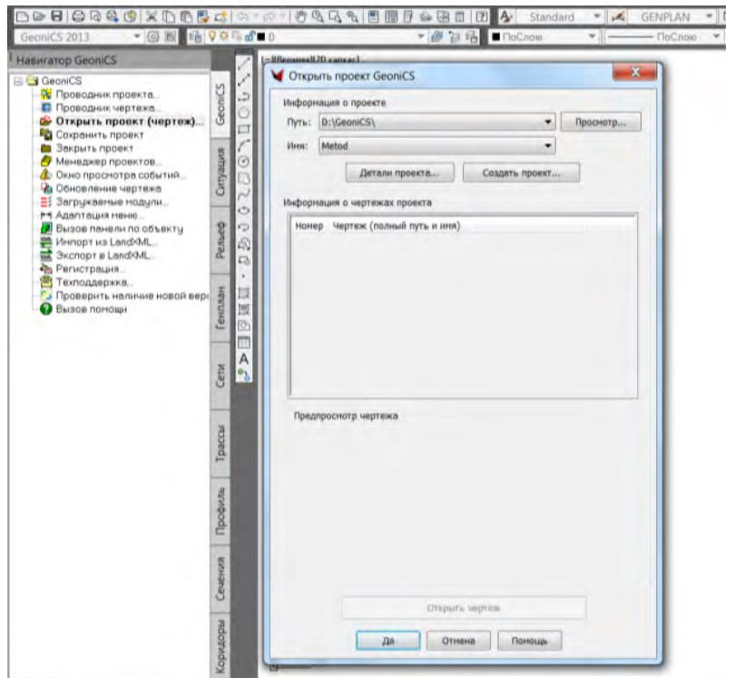
Task: Click the Имя field containing Metod
Action: tap(436, 146)
